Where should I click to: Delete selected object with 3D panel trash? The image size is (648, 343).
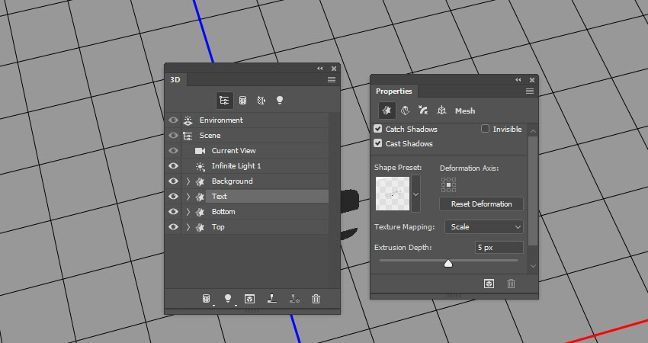pyautogui.click(x=316, y=299)
